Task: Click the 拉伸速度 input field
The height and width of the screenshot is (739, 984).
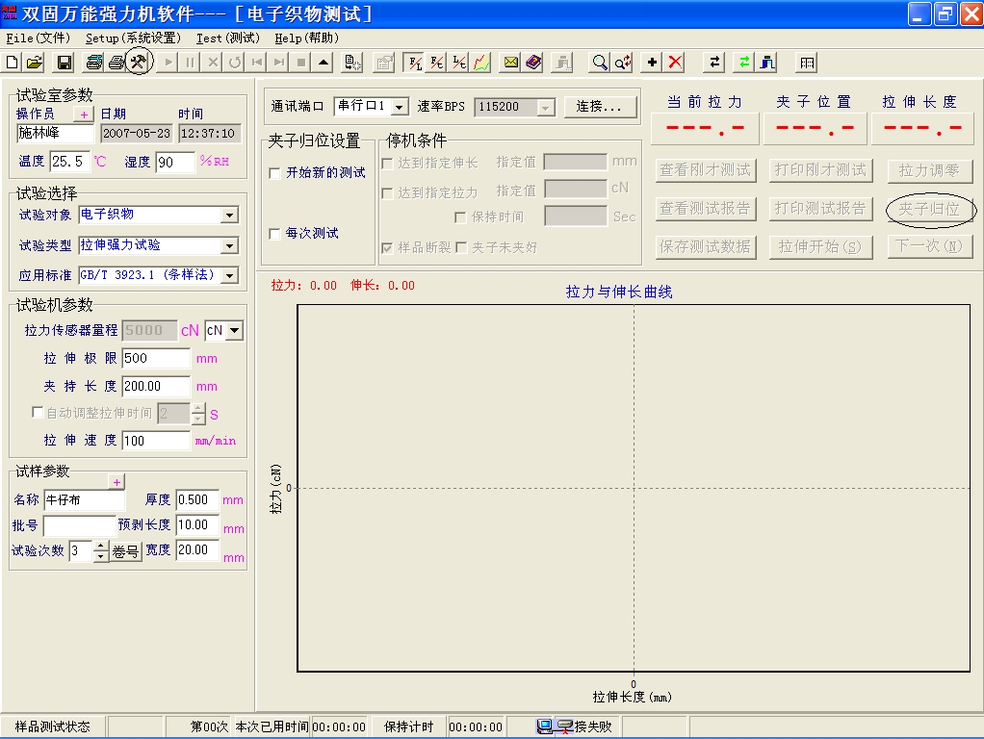Action: point(156,441)
